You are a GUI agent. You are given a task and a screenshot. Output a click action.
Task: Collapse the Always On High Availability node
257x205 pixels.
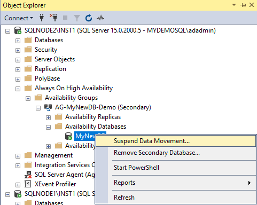(18, 89)
